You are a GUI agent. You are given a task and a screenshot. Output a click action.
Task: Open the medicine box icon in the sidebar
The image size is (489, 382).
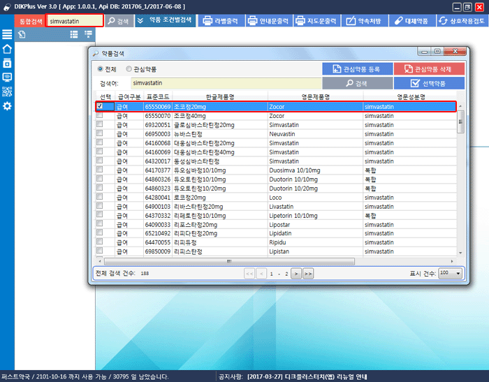(x=7, y=63)
